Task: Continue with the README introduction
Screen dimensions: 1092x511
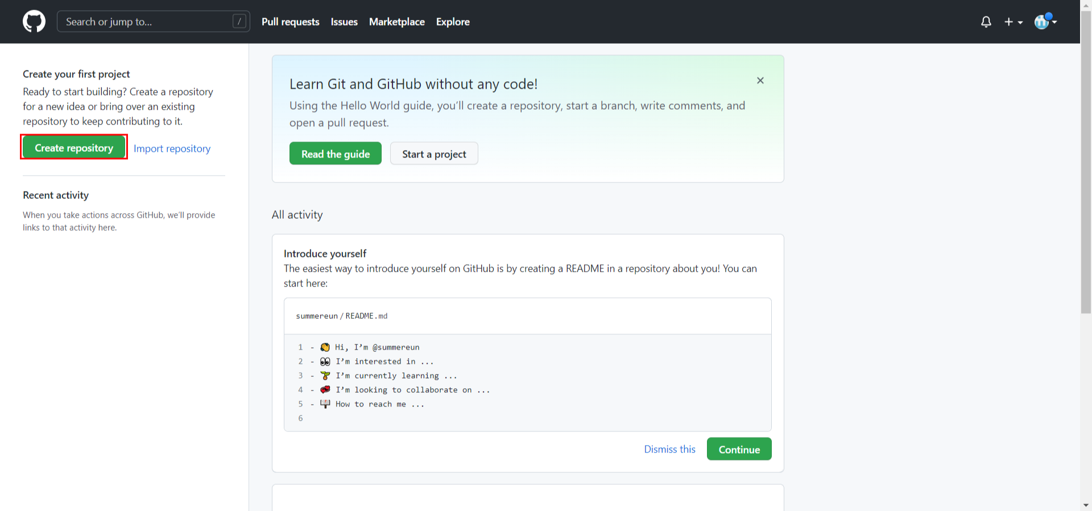Action: pos(739,449)
